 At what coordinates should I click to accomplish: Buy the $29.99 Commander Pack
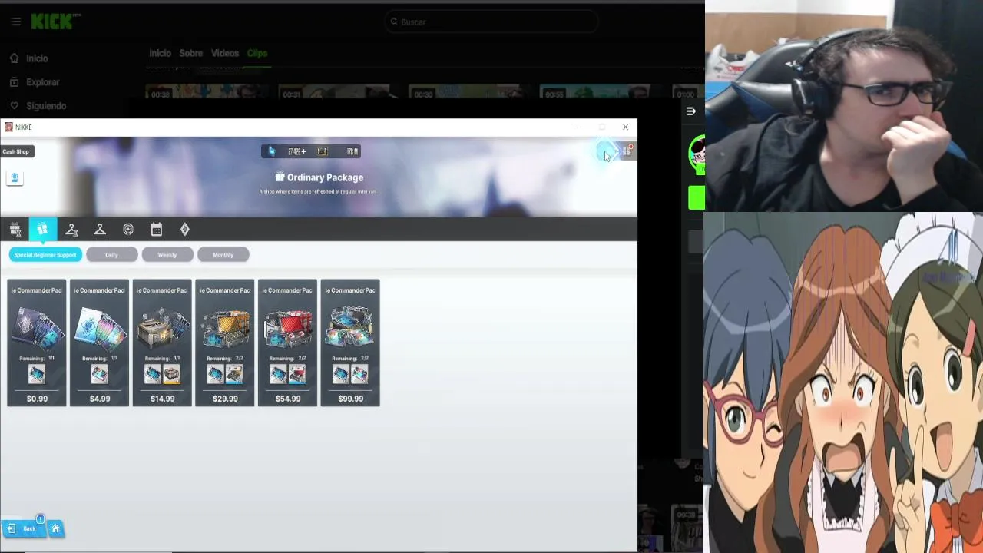[225, 399]
